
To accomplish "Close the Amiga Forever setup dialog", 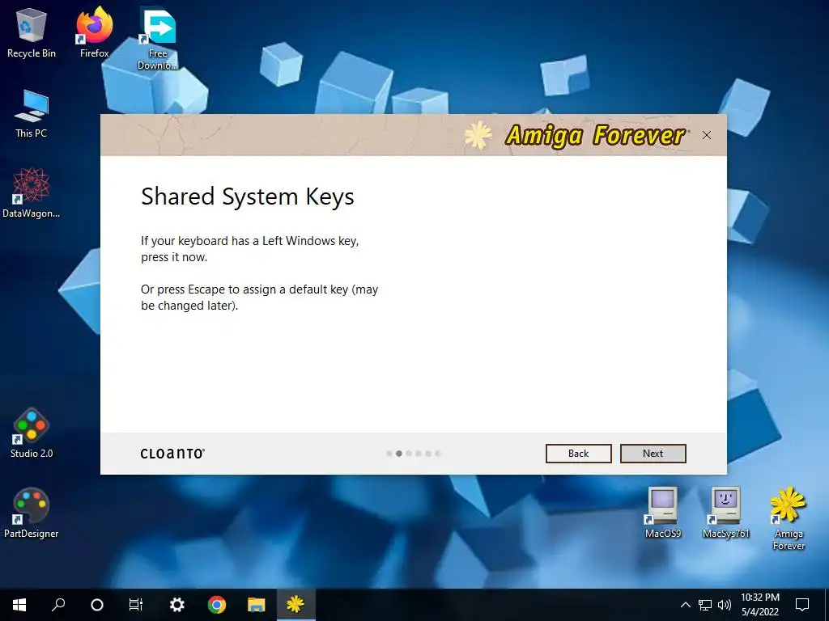I will (706, 135).
